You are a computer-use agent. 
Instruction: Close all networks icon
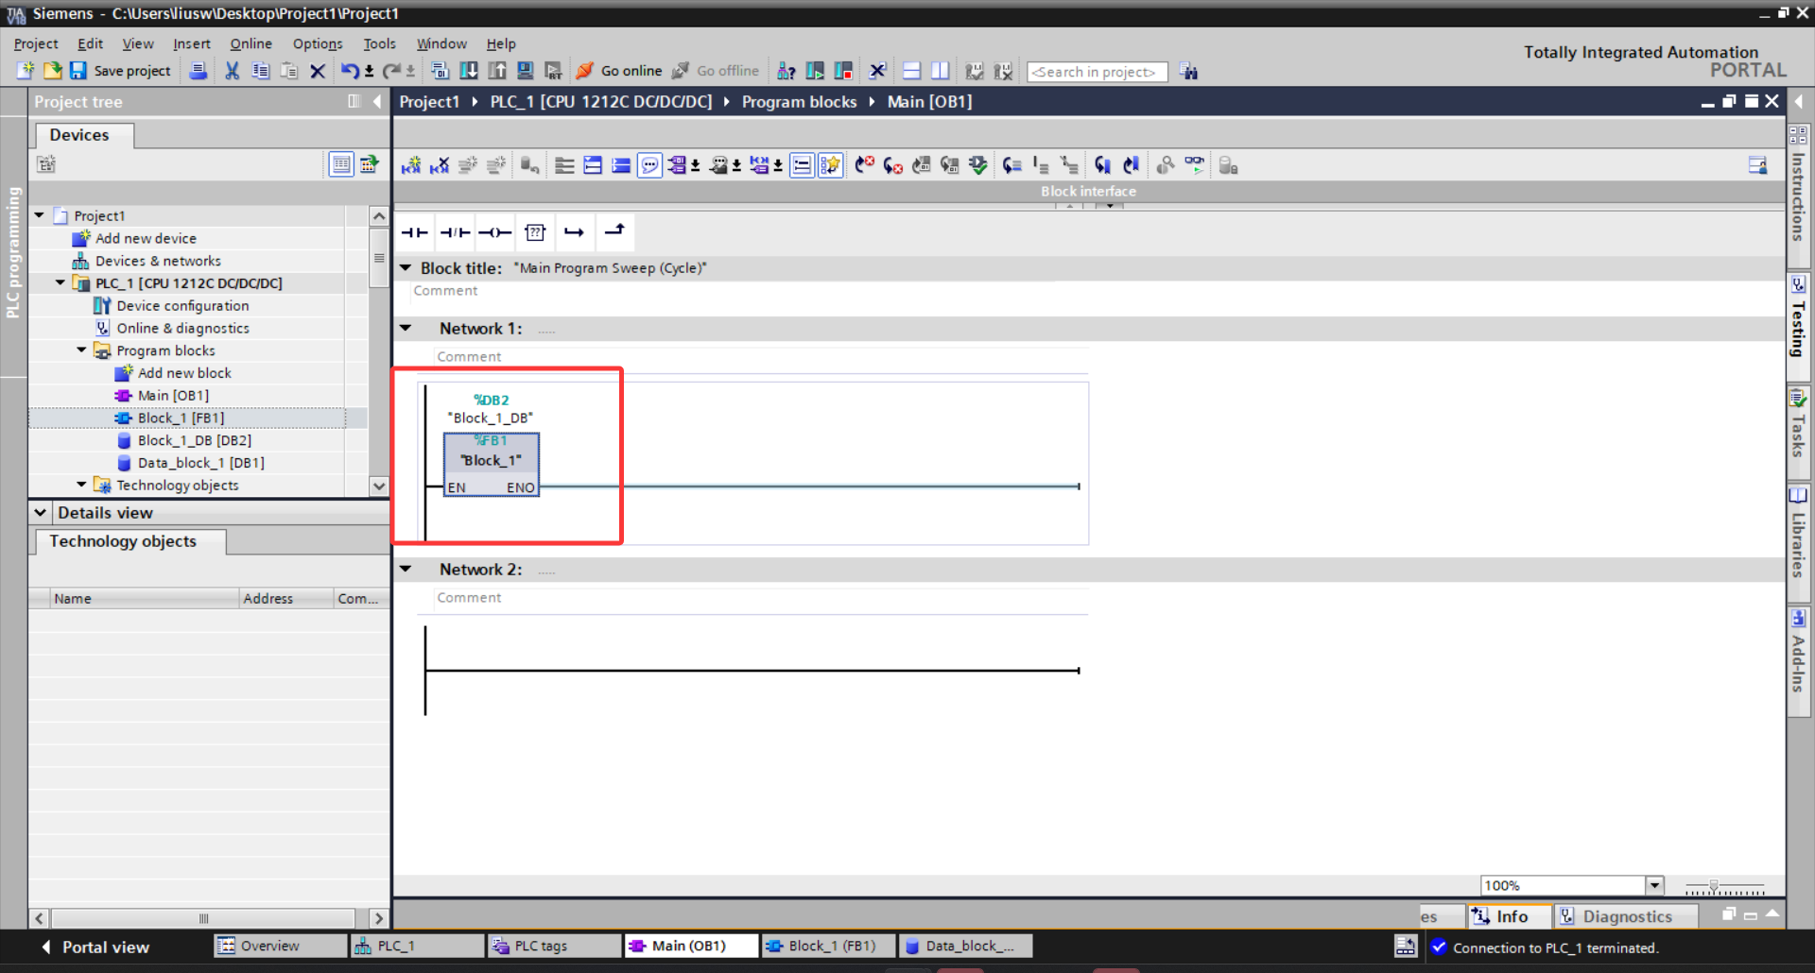point(621,165)
